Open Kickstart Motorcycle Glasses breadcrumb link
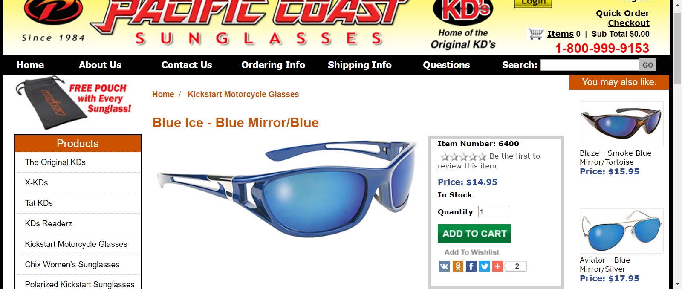The image size is (682, 289). tap(243, 94)
